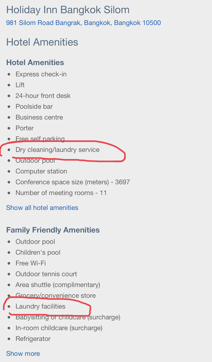Screen dimensions: 212x362
Task: Select Express check-in amenity text
Action: 41,74
